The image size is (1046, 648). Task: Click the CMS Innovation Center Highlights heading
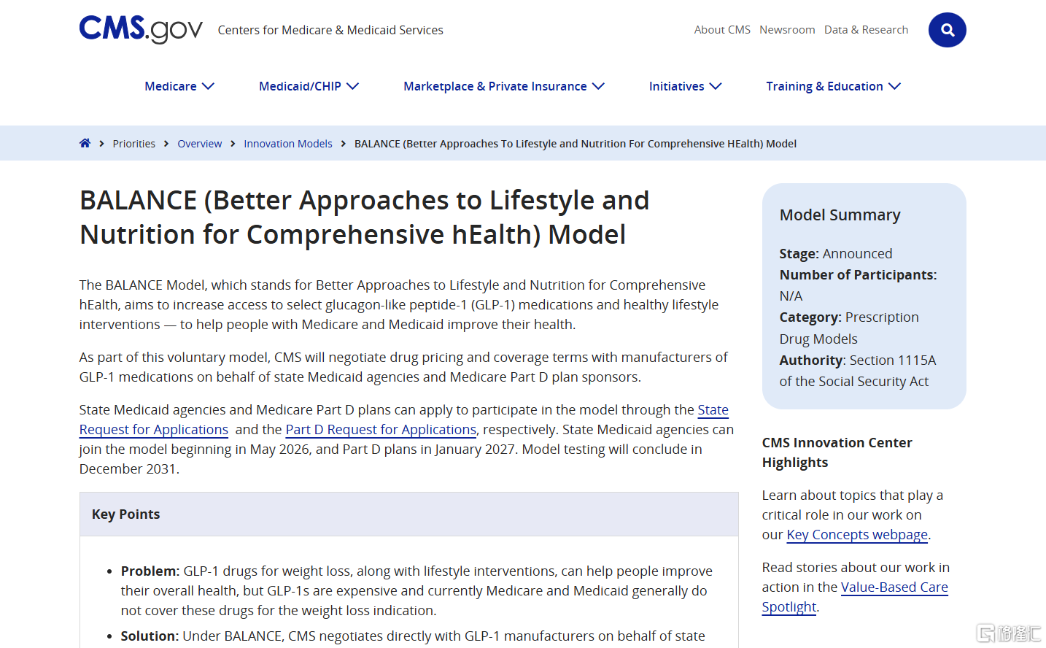(x=837, y=452)
